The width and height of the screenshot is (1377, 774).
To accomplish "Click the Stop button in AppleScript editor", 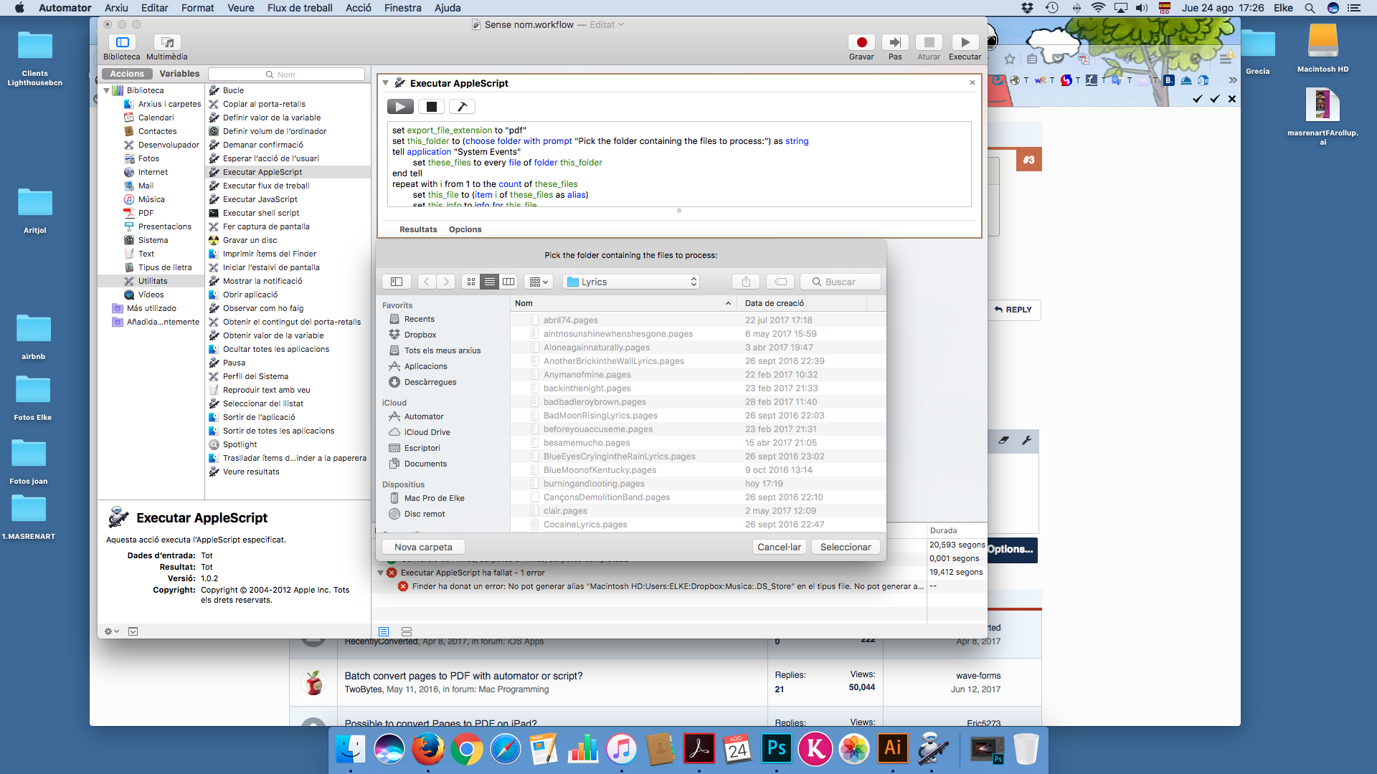I will pos(431,106).
